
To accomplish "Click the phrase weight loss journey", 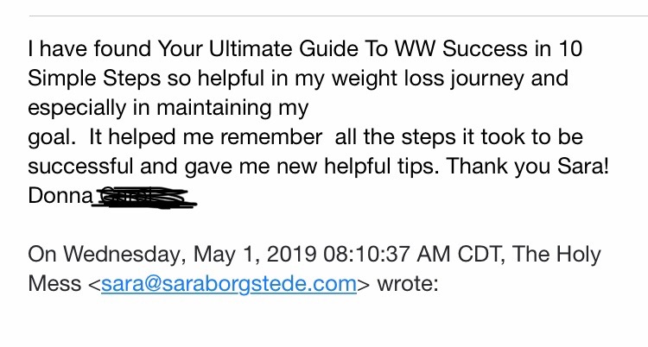I will 428,79.
